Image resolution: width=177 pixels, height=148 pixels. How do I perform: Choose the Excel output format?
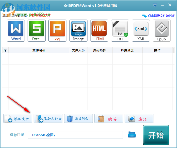click(37, 31)
